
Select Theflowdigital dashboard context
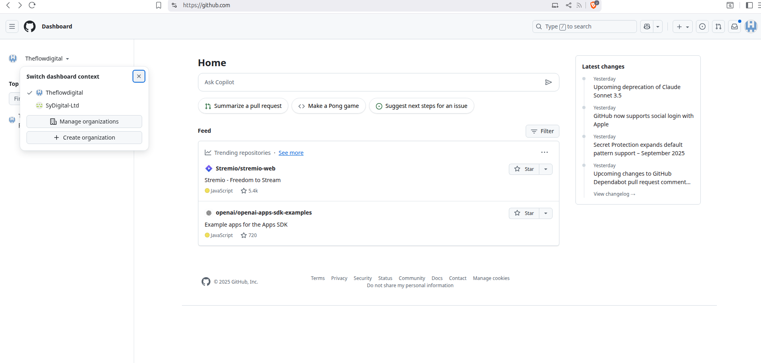tap(64, 93)
